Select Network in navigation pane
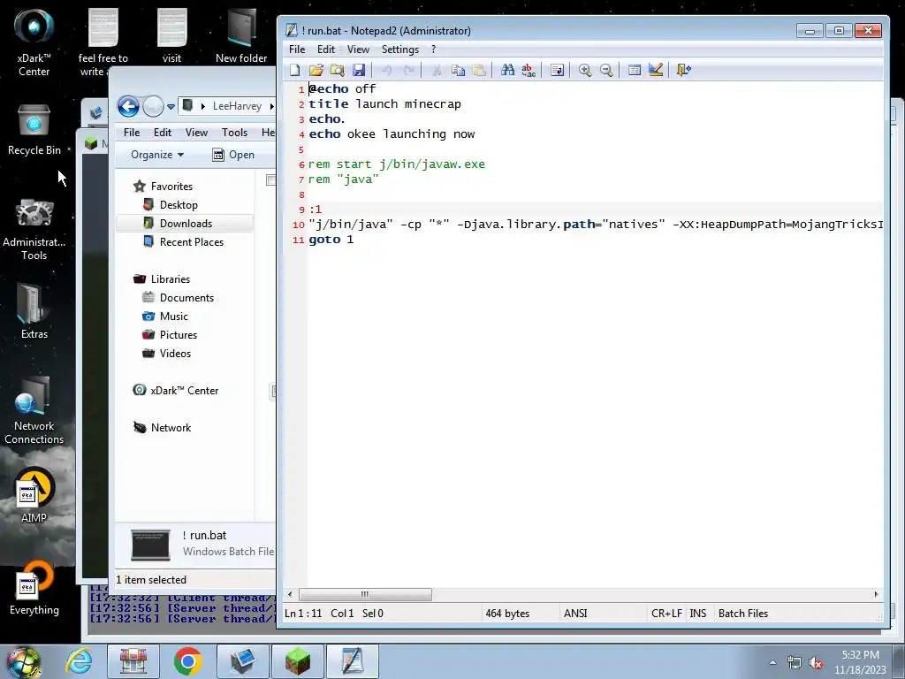This screenshot has width=905, height=679. click(x=171, y=428)
